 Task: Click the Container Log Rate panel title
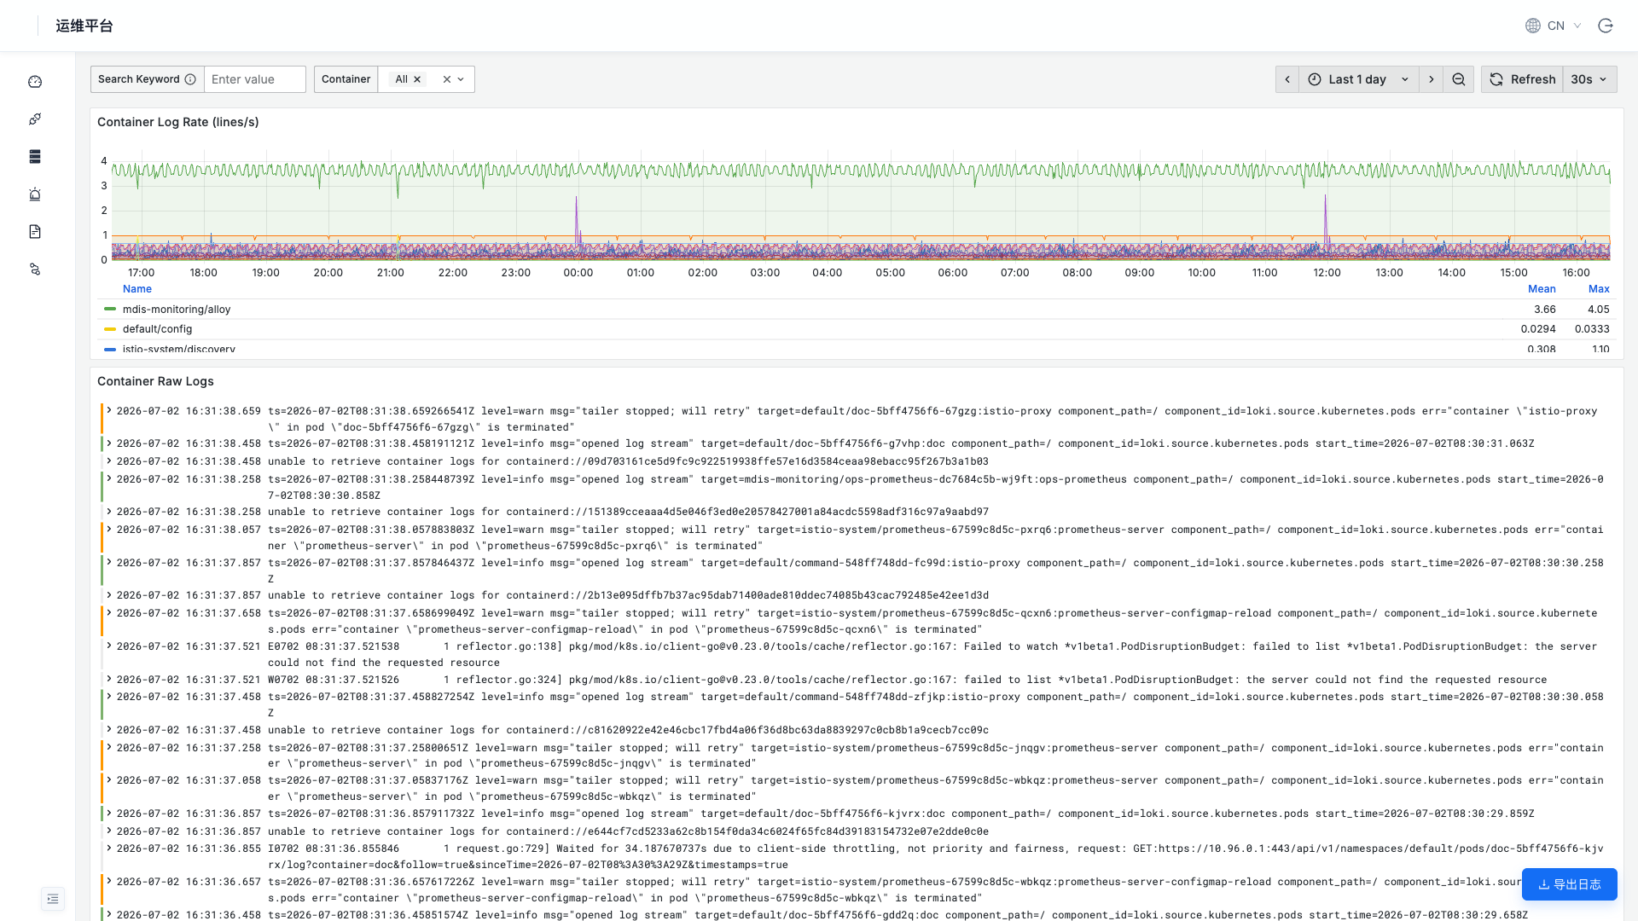click(x=178, y=122)
